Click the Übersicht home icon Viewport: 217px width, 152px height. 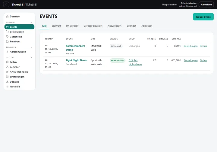click(7, 17)
